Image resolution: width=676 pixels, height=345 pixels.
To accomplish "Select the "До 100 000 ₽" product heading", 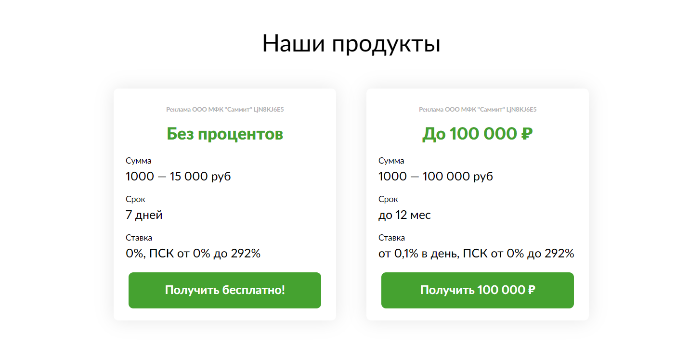I will 478,134.
